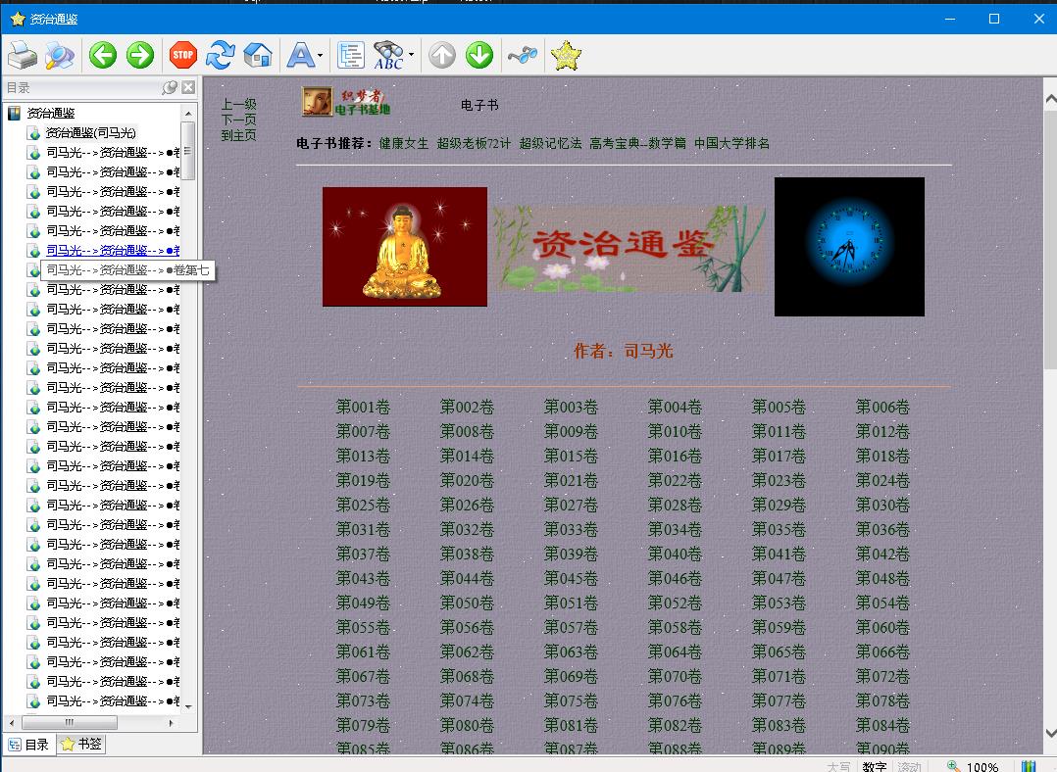The height and width of the screenshot is (772, 1057).
Task: Click the glasses reading mode icon
Action: coord(523,55)
